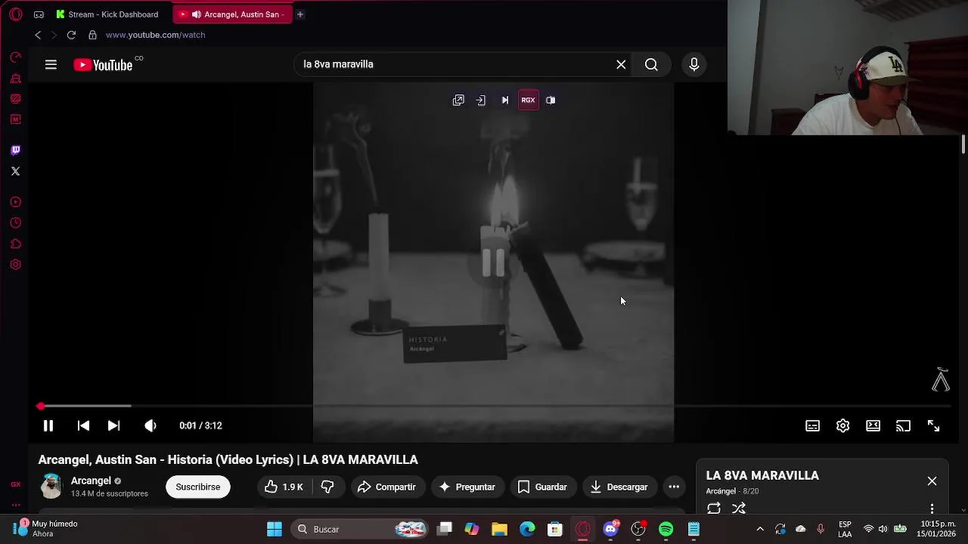Toggle playlist shuffle

tap(739, 508)
